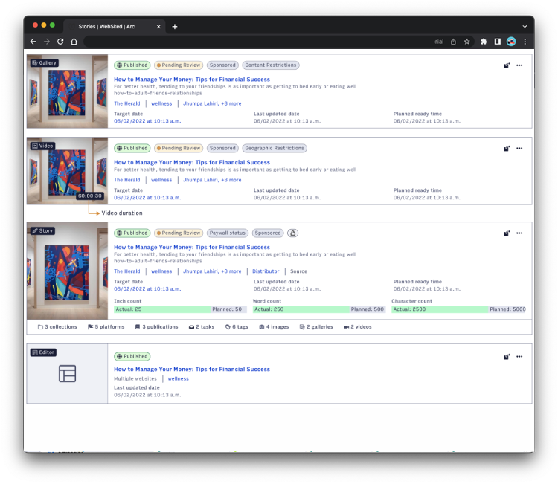The image size is (558, 484).
Task: Open more options menu on Story card
Action: [519, 233]
